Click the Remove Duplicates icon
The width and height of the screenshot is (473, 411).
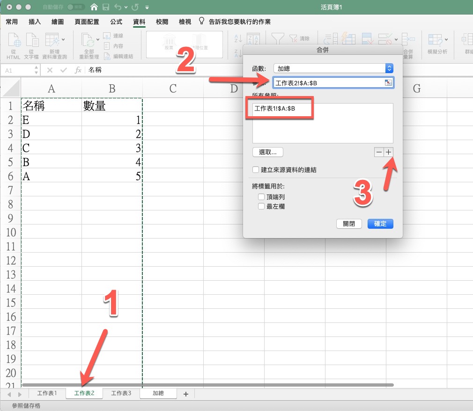(368, 38)
